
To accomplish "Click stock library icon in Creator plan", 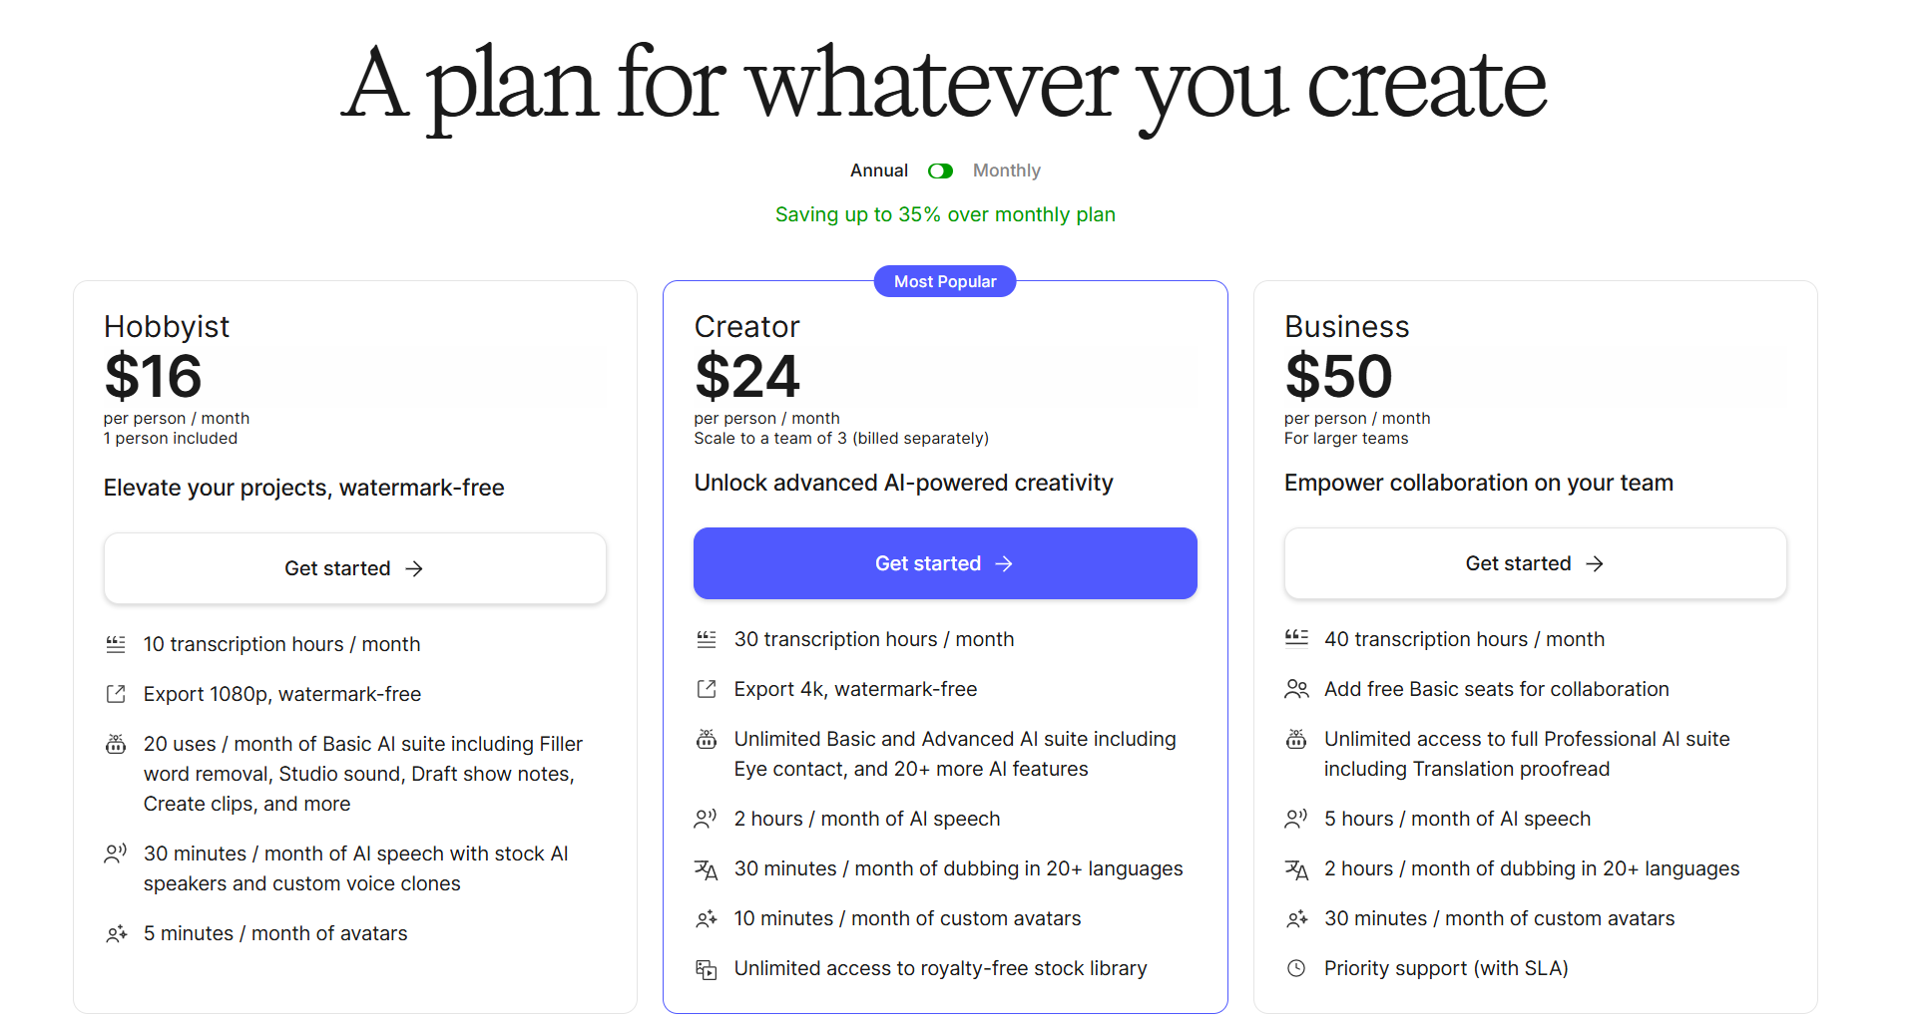I will click(707, 969).
